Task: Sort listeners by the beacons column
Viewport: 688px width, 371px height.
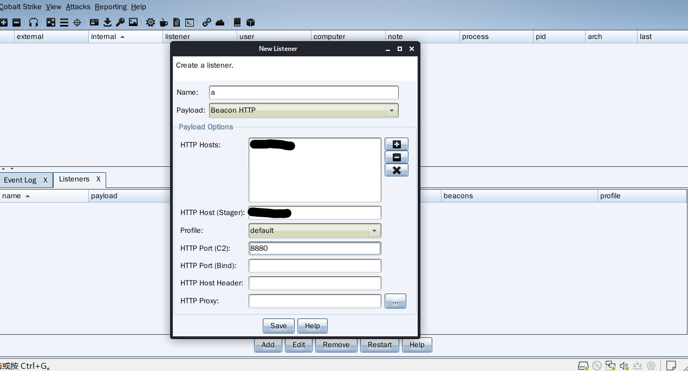Action: 520,196
